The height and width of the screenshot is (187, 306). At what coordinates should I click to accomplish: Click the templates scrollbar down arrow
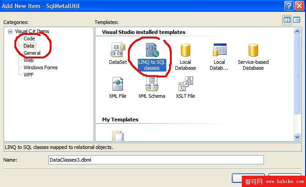pyautogui.click(x=297, y=137)
